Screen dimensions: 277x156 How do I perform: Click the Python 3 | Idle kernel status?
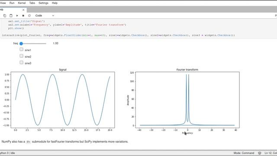[7, 153]
